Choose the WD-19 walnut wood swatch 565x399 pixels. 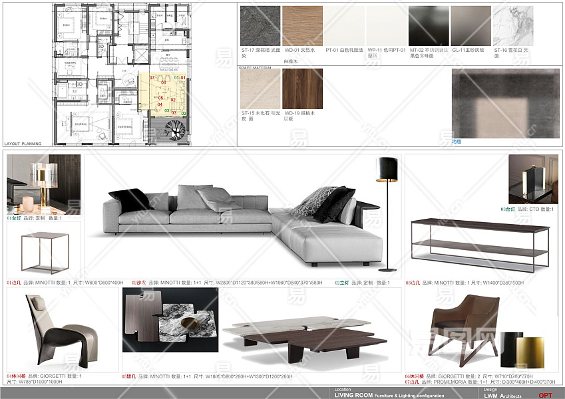[302, 88]
